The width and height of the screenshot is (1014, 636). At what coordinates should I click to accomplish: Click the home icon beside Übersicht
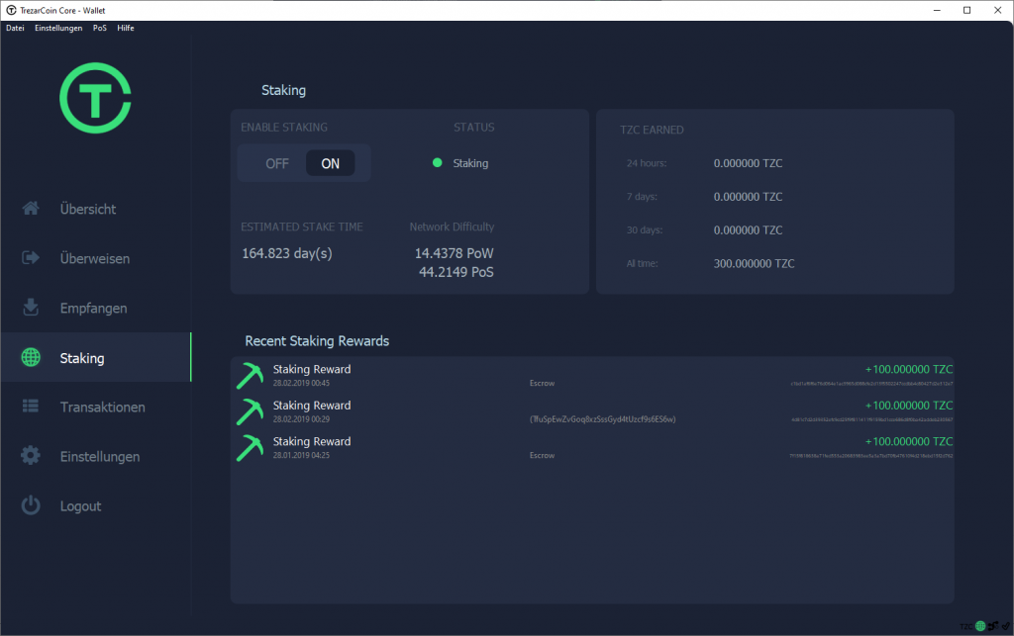pyautogui.click(x=31, y=208)
